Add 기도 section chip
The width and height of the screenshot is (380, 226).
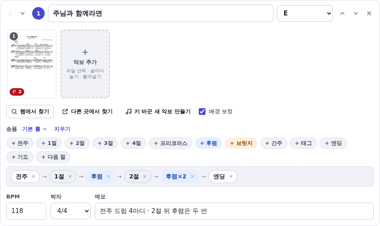[x=20, y=157]
